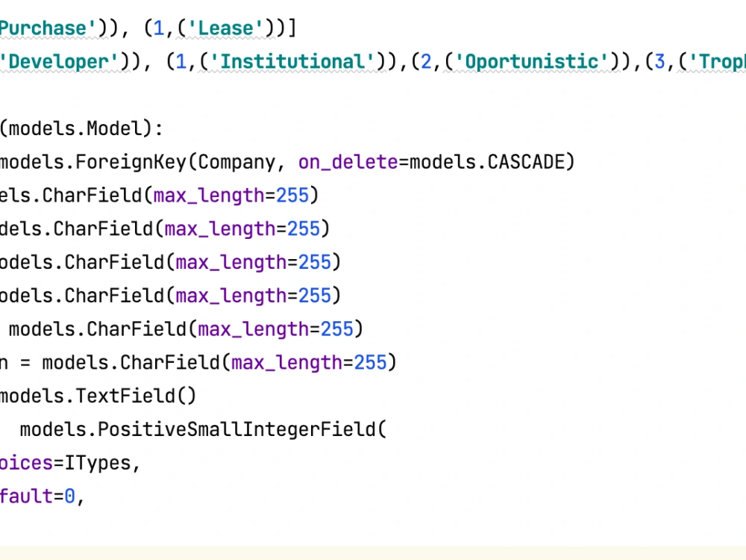Image resolution: width=746 pixels, height=560 pixels.
Task: Click the oices keyword before =ITypes
Action: point(26,463)
